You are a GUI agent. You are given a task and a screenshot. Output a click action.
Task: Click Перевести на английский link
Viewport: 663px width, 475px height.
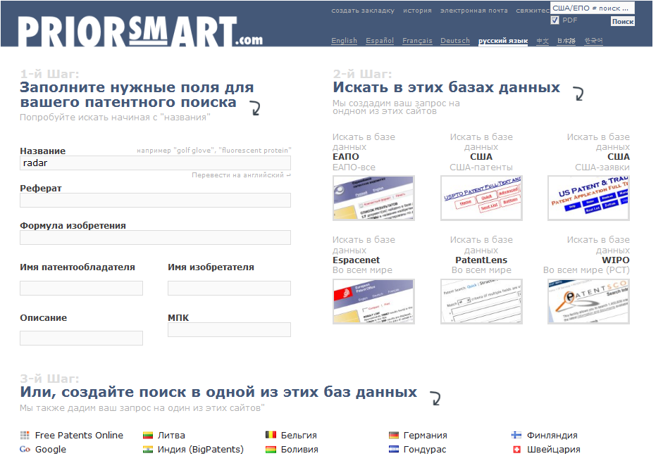click(241, 175)
